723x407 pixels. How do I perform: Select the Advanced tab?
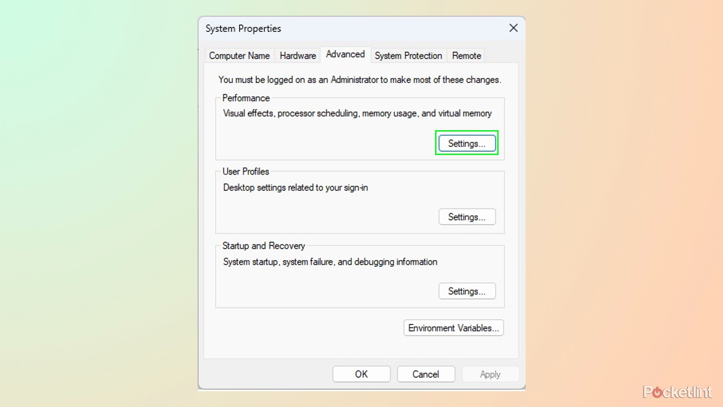345,54
